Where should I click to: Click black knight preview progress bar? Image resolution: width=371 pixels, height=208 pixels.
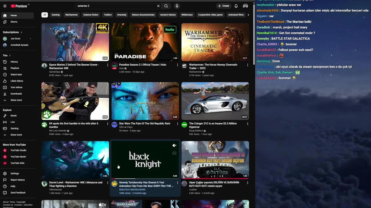point(145,179)
